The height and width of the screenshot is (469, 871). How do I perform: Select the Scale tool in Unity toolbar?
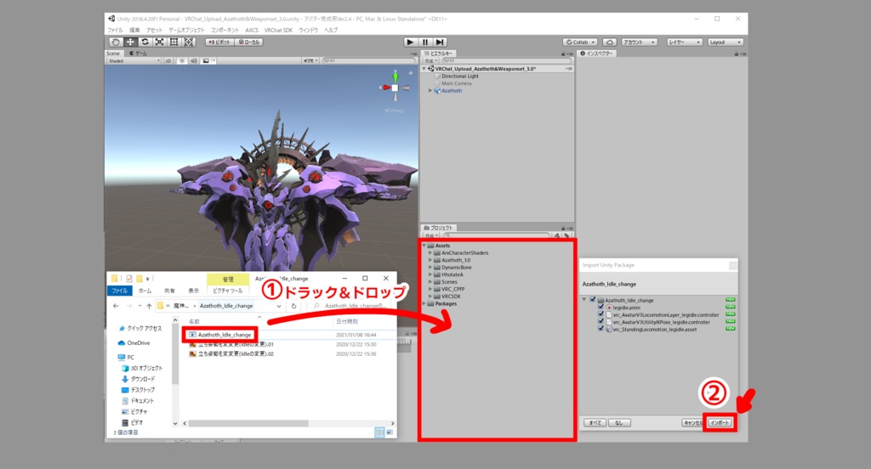tap(159, 42)
